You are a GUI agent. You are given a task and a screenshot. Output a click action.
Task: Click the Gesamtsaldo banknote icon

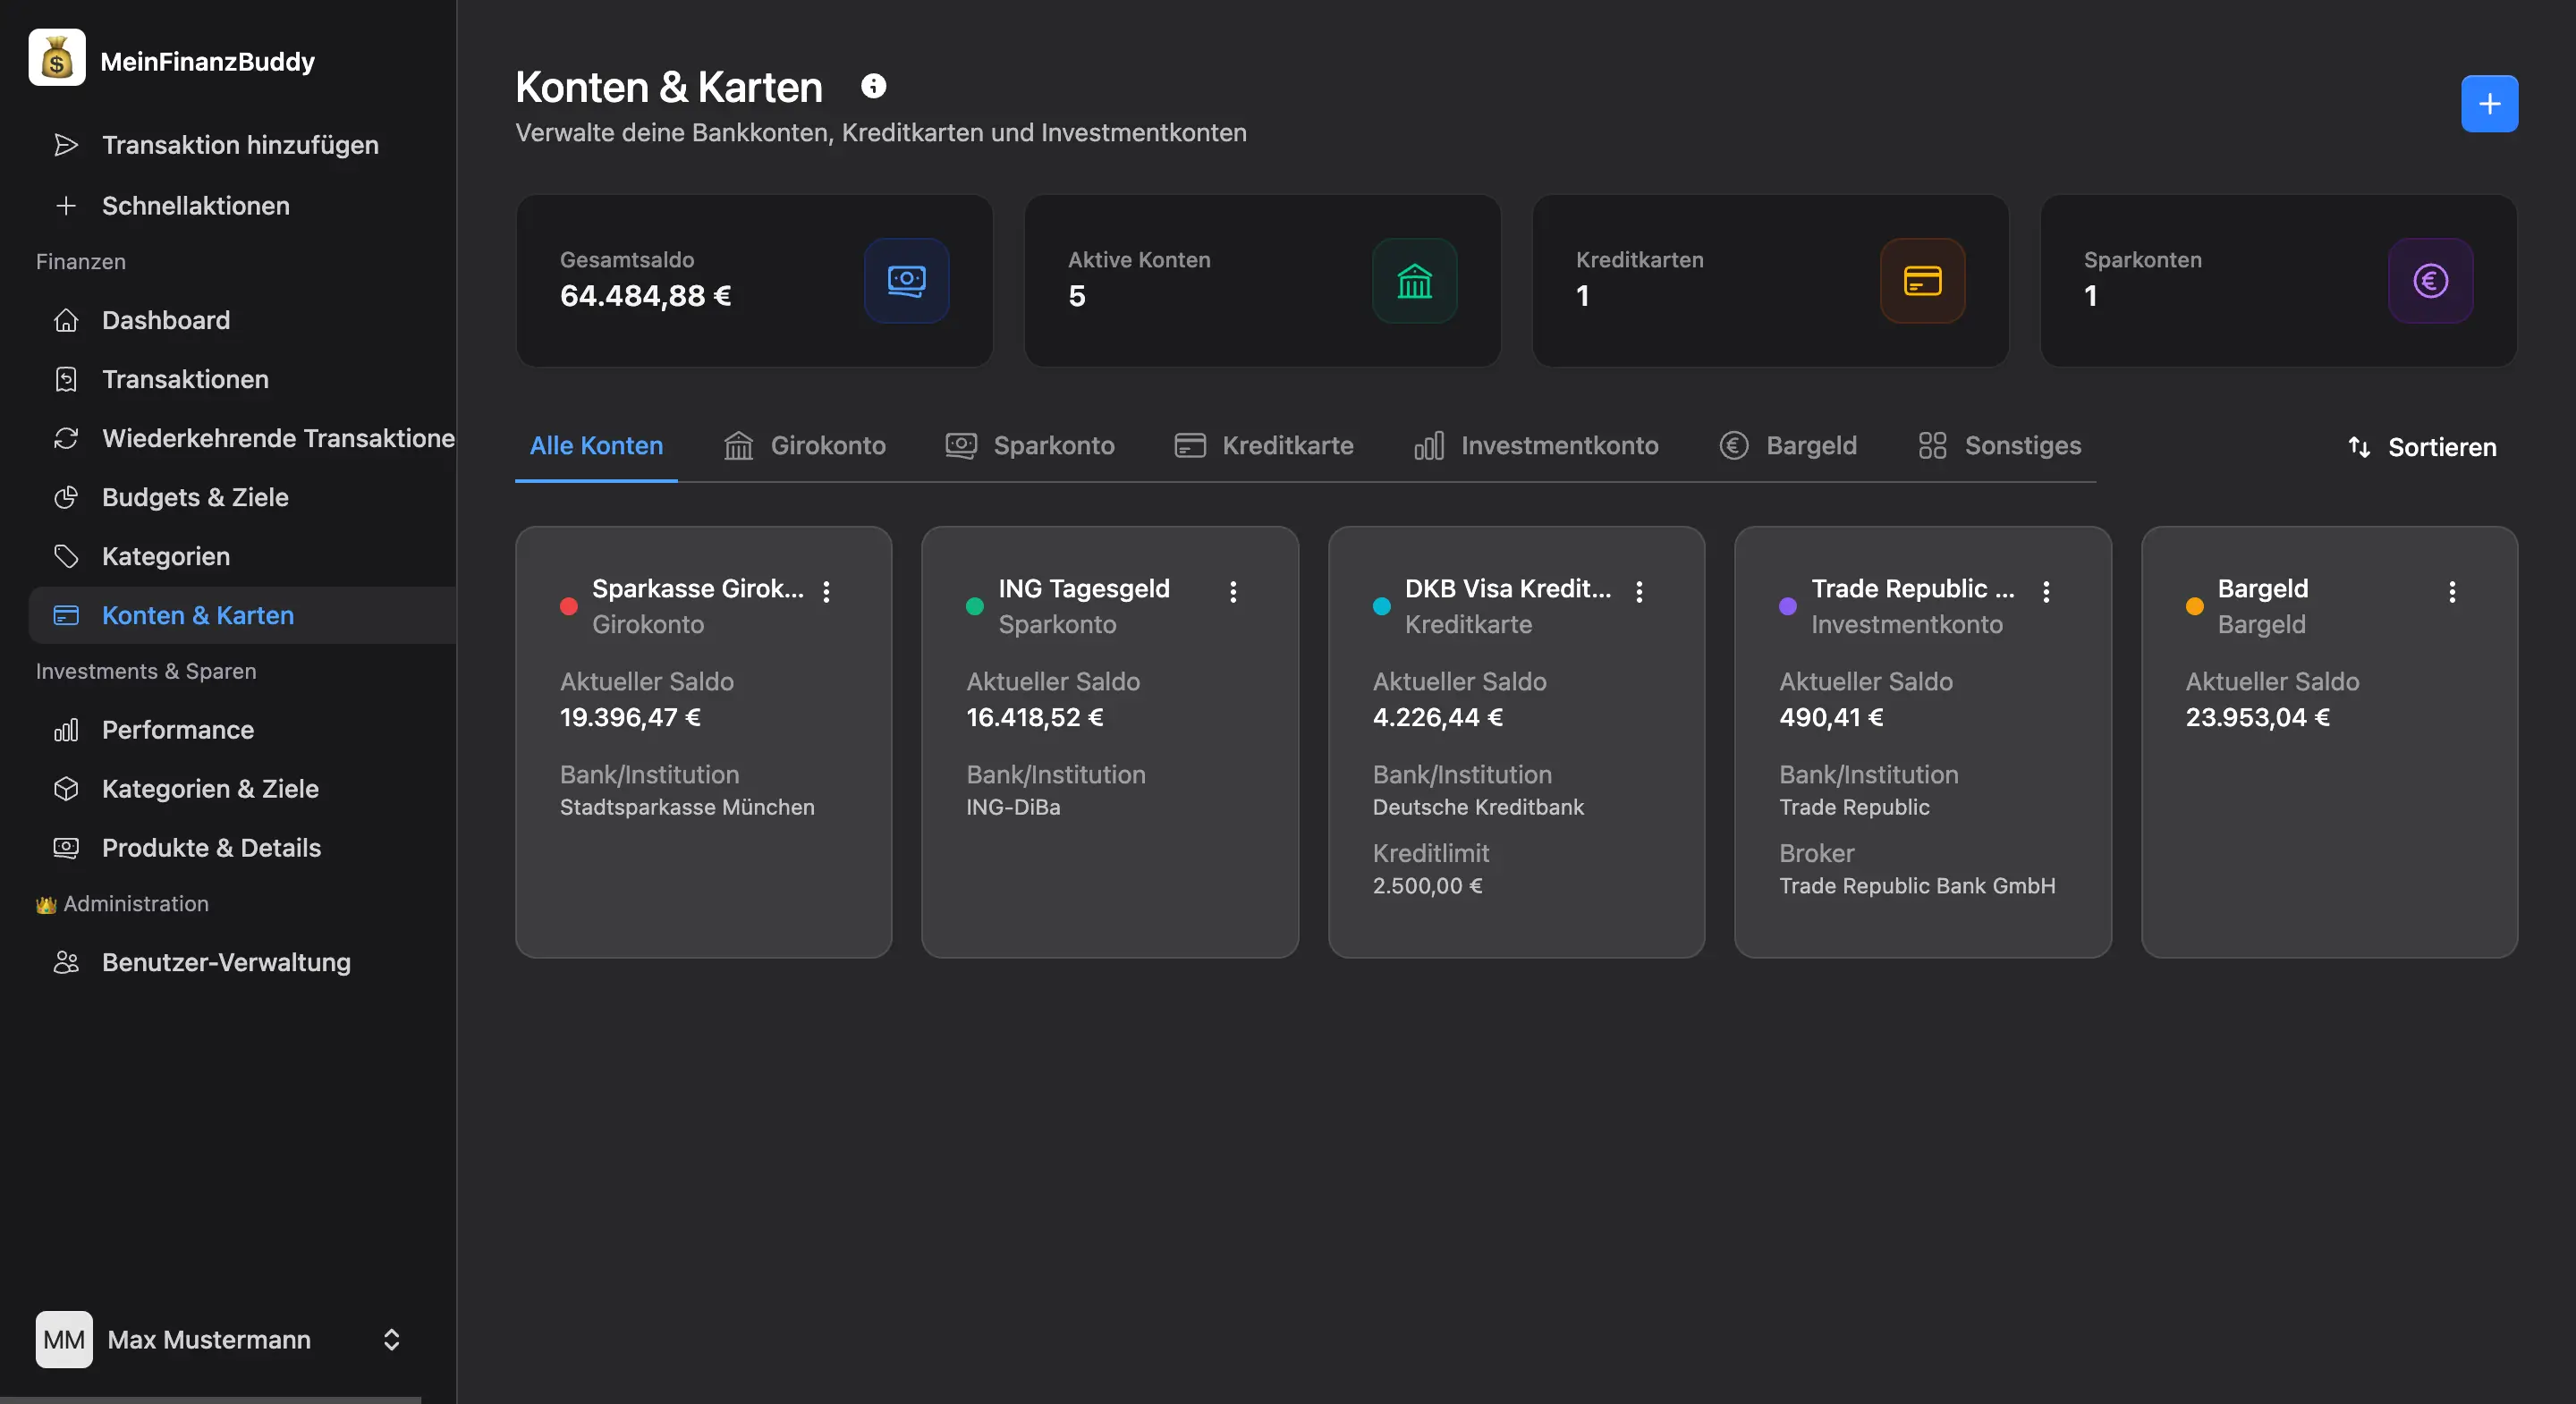[x=906, y=281]
